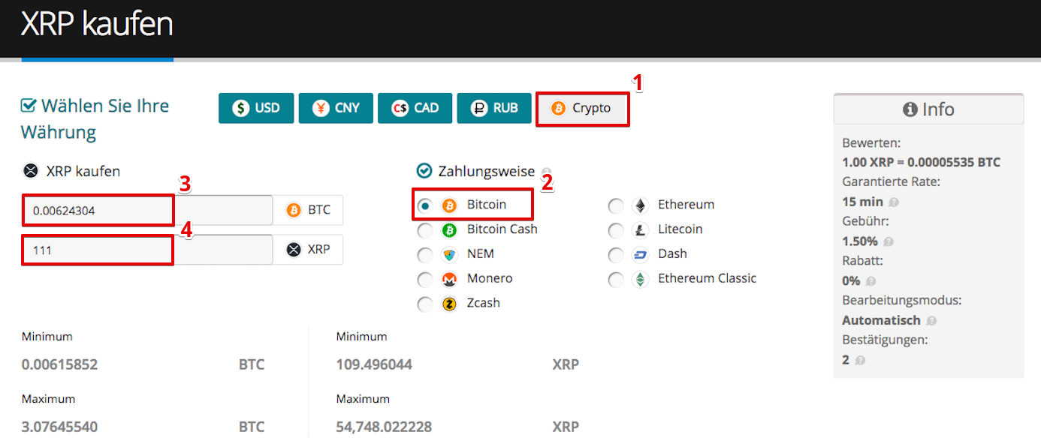Choose Litecoin payment option
This screenshot has height=447, width=1041.
(x=616, y=230)
